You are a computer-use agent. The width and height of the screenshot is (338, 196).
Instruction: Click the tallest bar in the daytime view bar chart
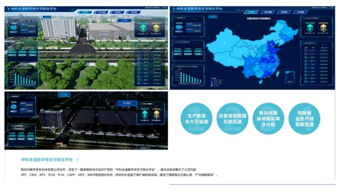pos(15,79)
